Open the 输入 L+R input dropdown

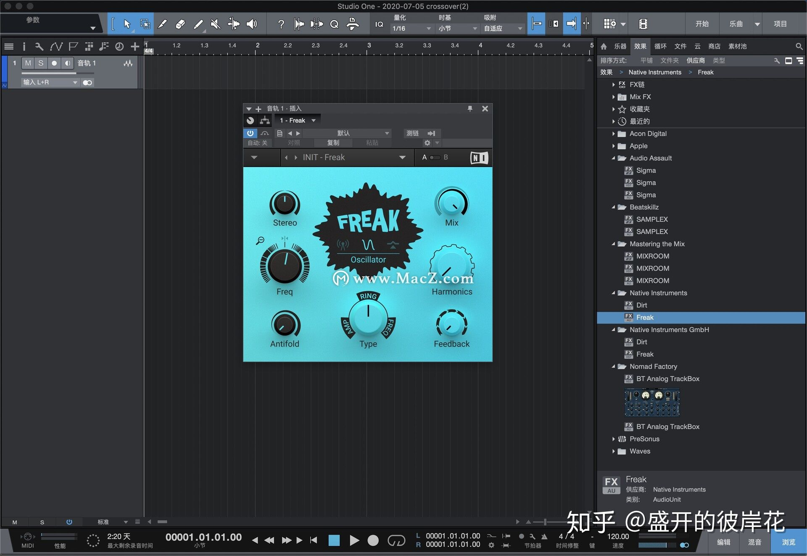[x=50, y=82]
